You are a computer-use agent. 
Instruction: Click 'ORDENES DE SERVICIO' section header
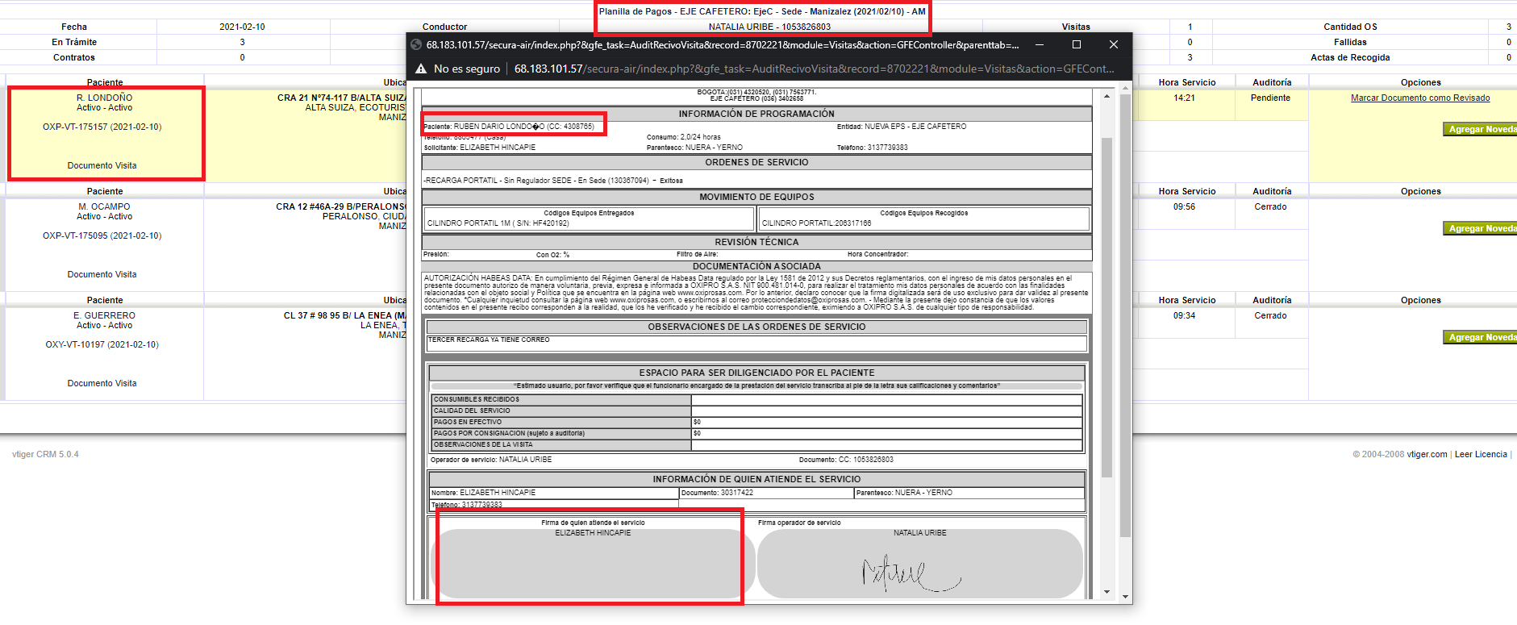(756, 163)
